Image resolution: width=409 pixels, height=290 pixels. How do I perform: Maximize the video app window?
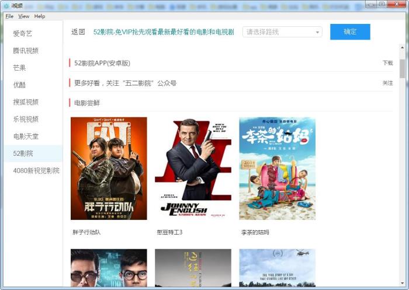pyautogui.click(x=382, y=4)
